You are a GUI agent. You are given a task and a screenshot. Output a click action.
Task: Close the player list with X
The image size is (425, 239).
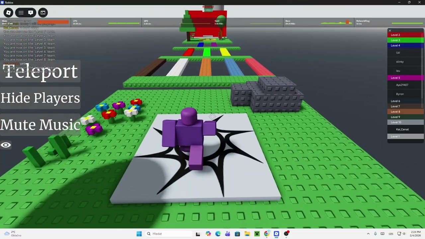(390, 31)
